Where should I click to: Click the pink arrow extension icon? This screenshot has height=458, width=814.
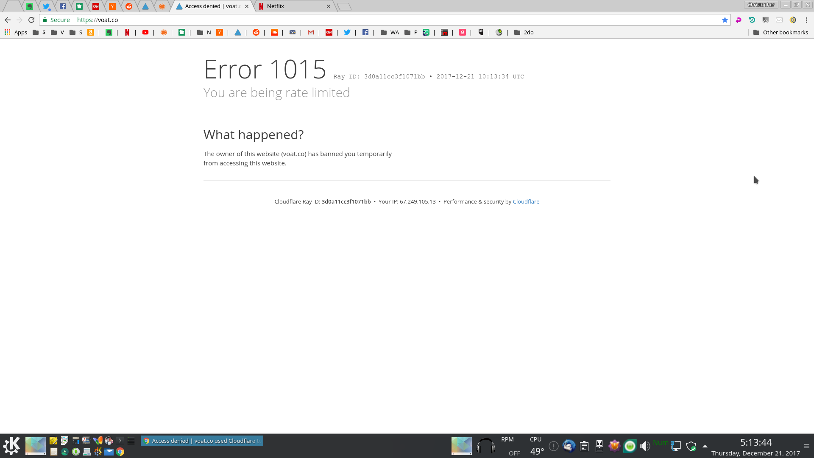click(739, 20)
